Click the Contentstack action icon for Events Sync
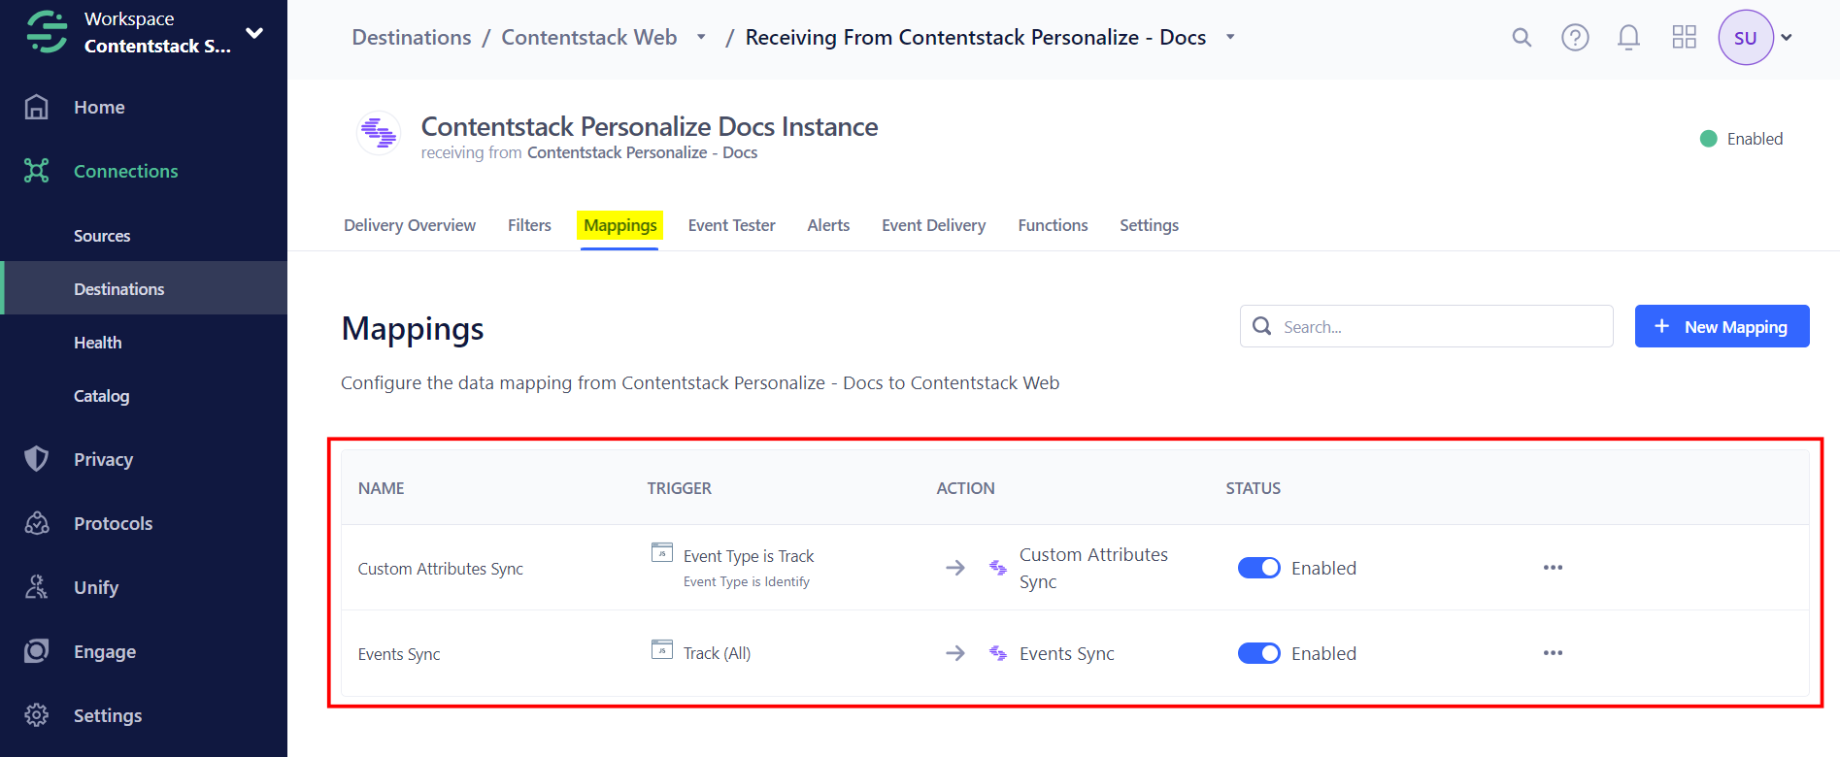The height and width of the screenshot is (757, 1840). [997, 653]
